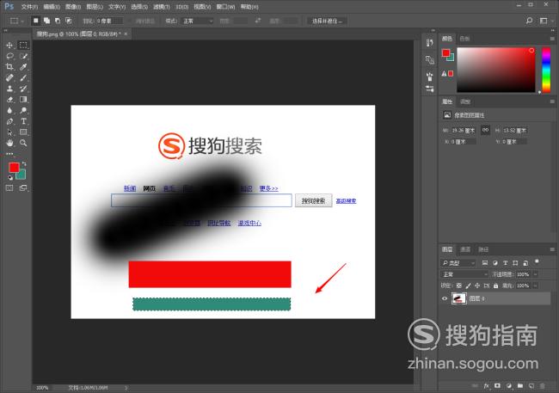Open the workspace switcher dropdown
Screen dimensions: 559x393
[545, 21]
